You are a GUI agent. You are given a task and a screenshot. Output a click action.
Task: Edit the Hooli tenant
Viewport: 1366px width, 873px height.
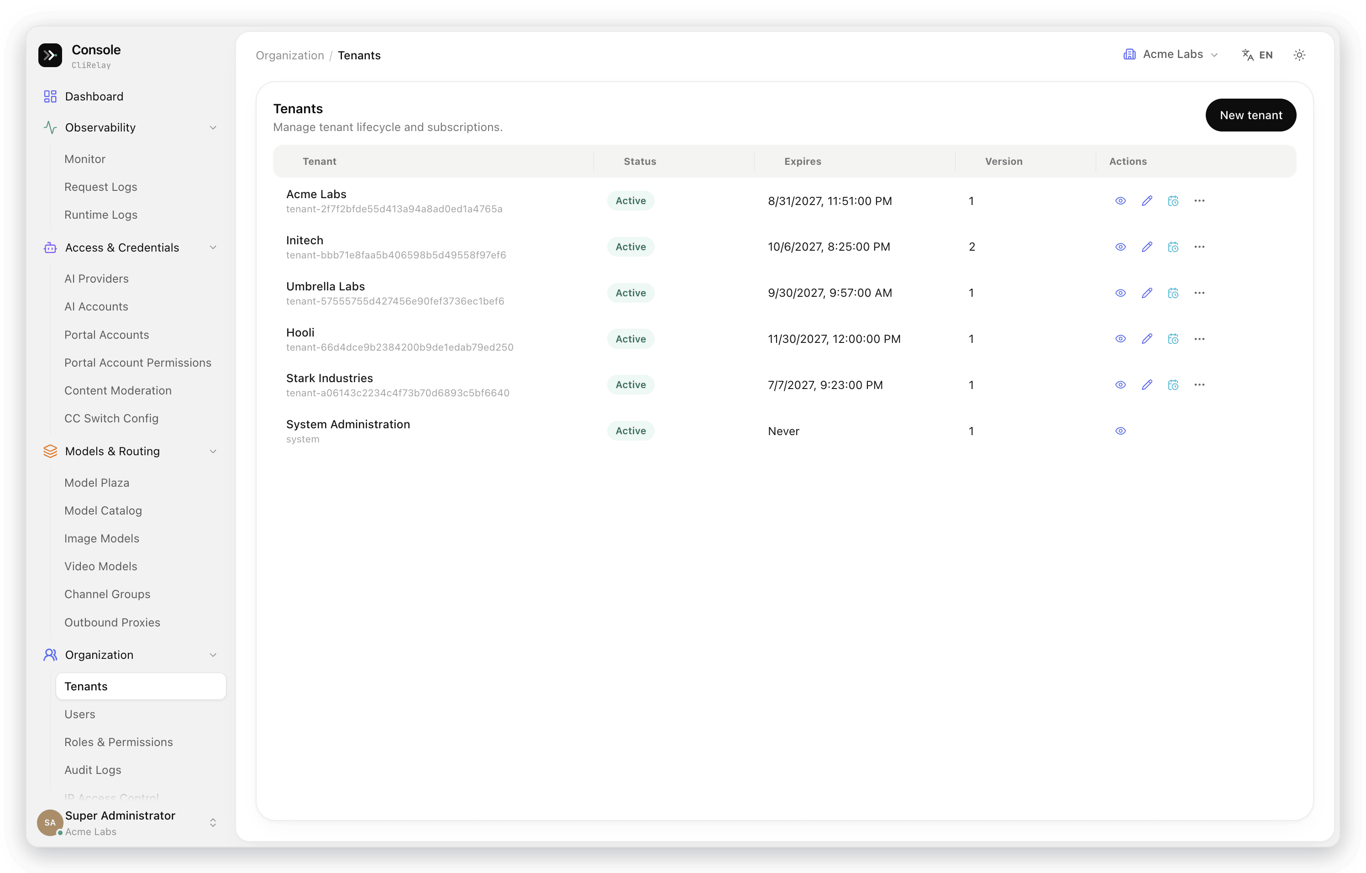pyautogui.click(x=1146, y=339)
